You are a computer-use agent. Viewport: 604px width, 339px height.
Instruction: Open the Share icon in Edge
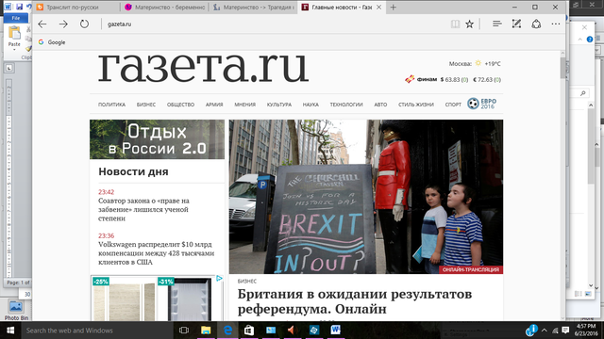coord(536,24)
